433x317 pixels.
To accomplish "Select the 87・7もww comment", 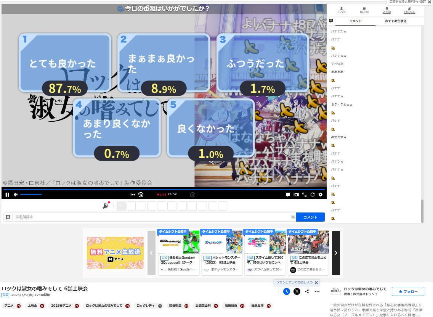I will 342,105.
